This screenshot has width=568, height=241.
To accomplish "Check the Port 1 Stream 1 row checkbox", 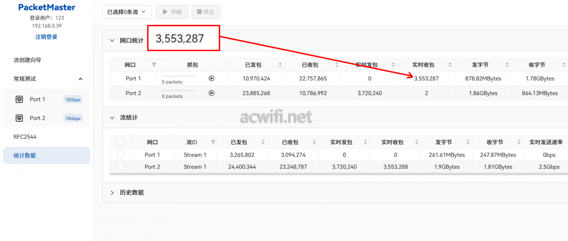I will click(121, 155).
